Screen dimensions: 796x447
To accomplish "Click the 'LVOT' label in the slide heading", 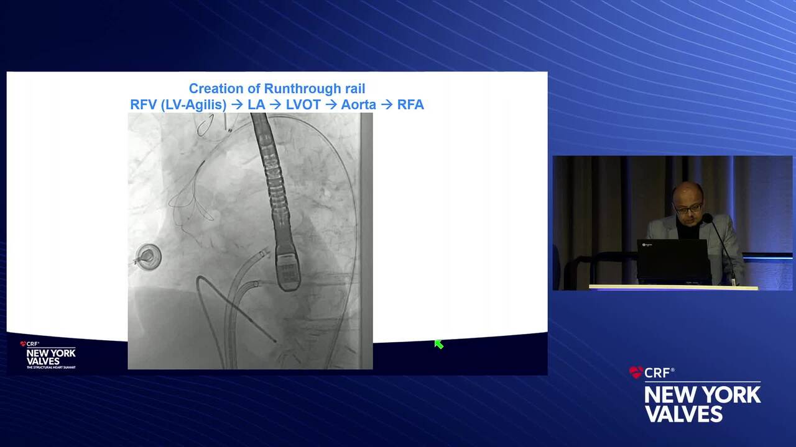I will (303, 104).
